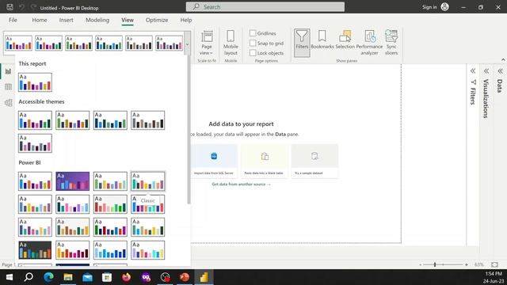The height and width of the screenshot is (285, 507).
Task: Click the zoom out minus button
Action: [421, 264]
